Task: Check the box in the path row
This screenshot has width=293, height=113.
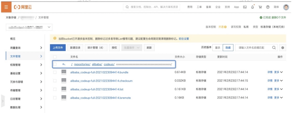Action: [x=55, y=64]
